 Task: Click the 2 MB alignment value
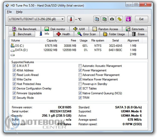(x=133, y=54)
